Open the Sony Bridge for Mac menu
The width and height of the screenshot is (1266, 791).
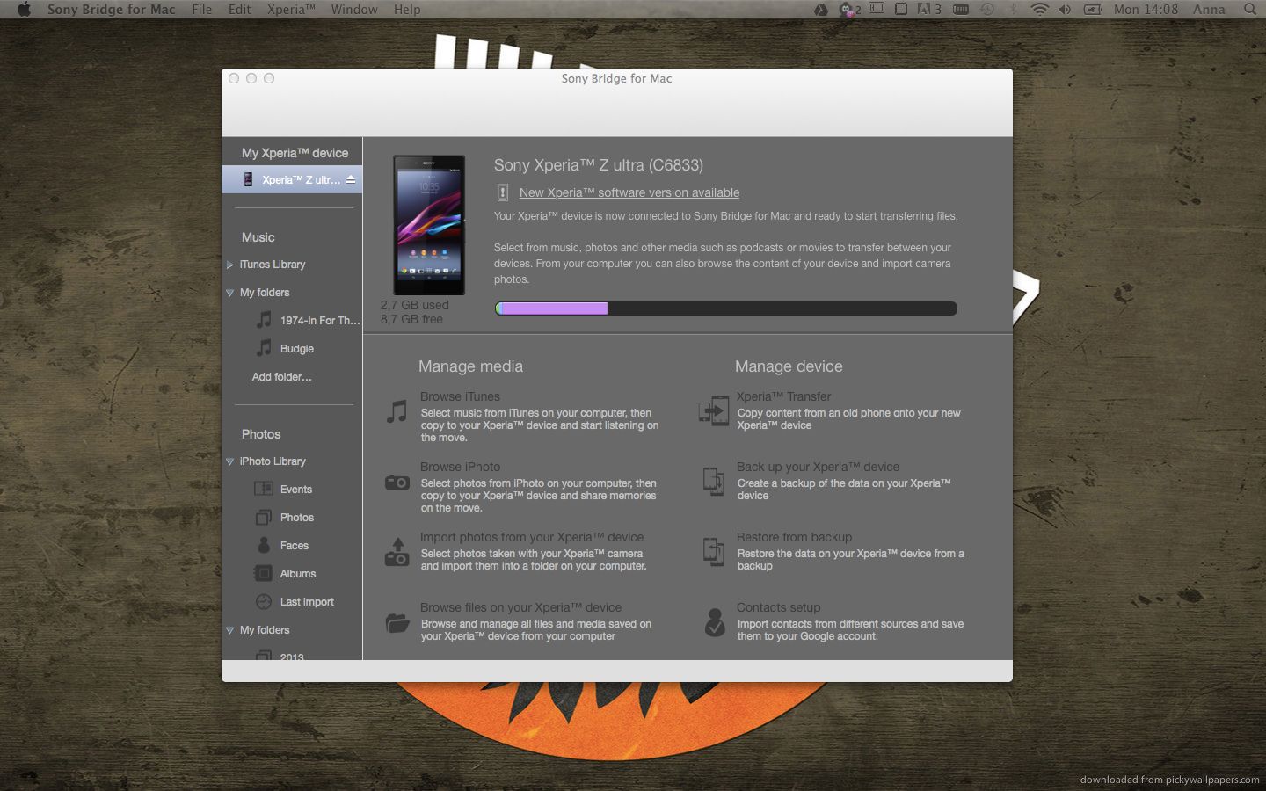tap(112, 9)
